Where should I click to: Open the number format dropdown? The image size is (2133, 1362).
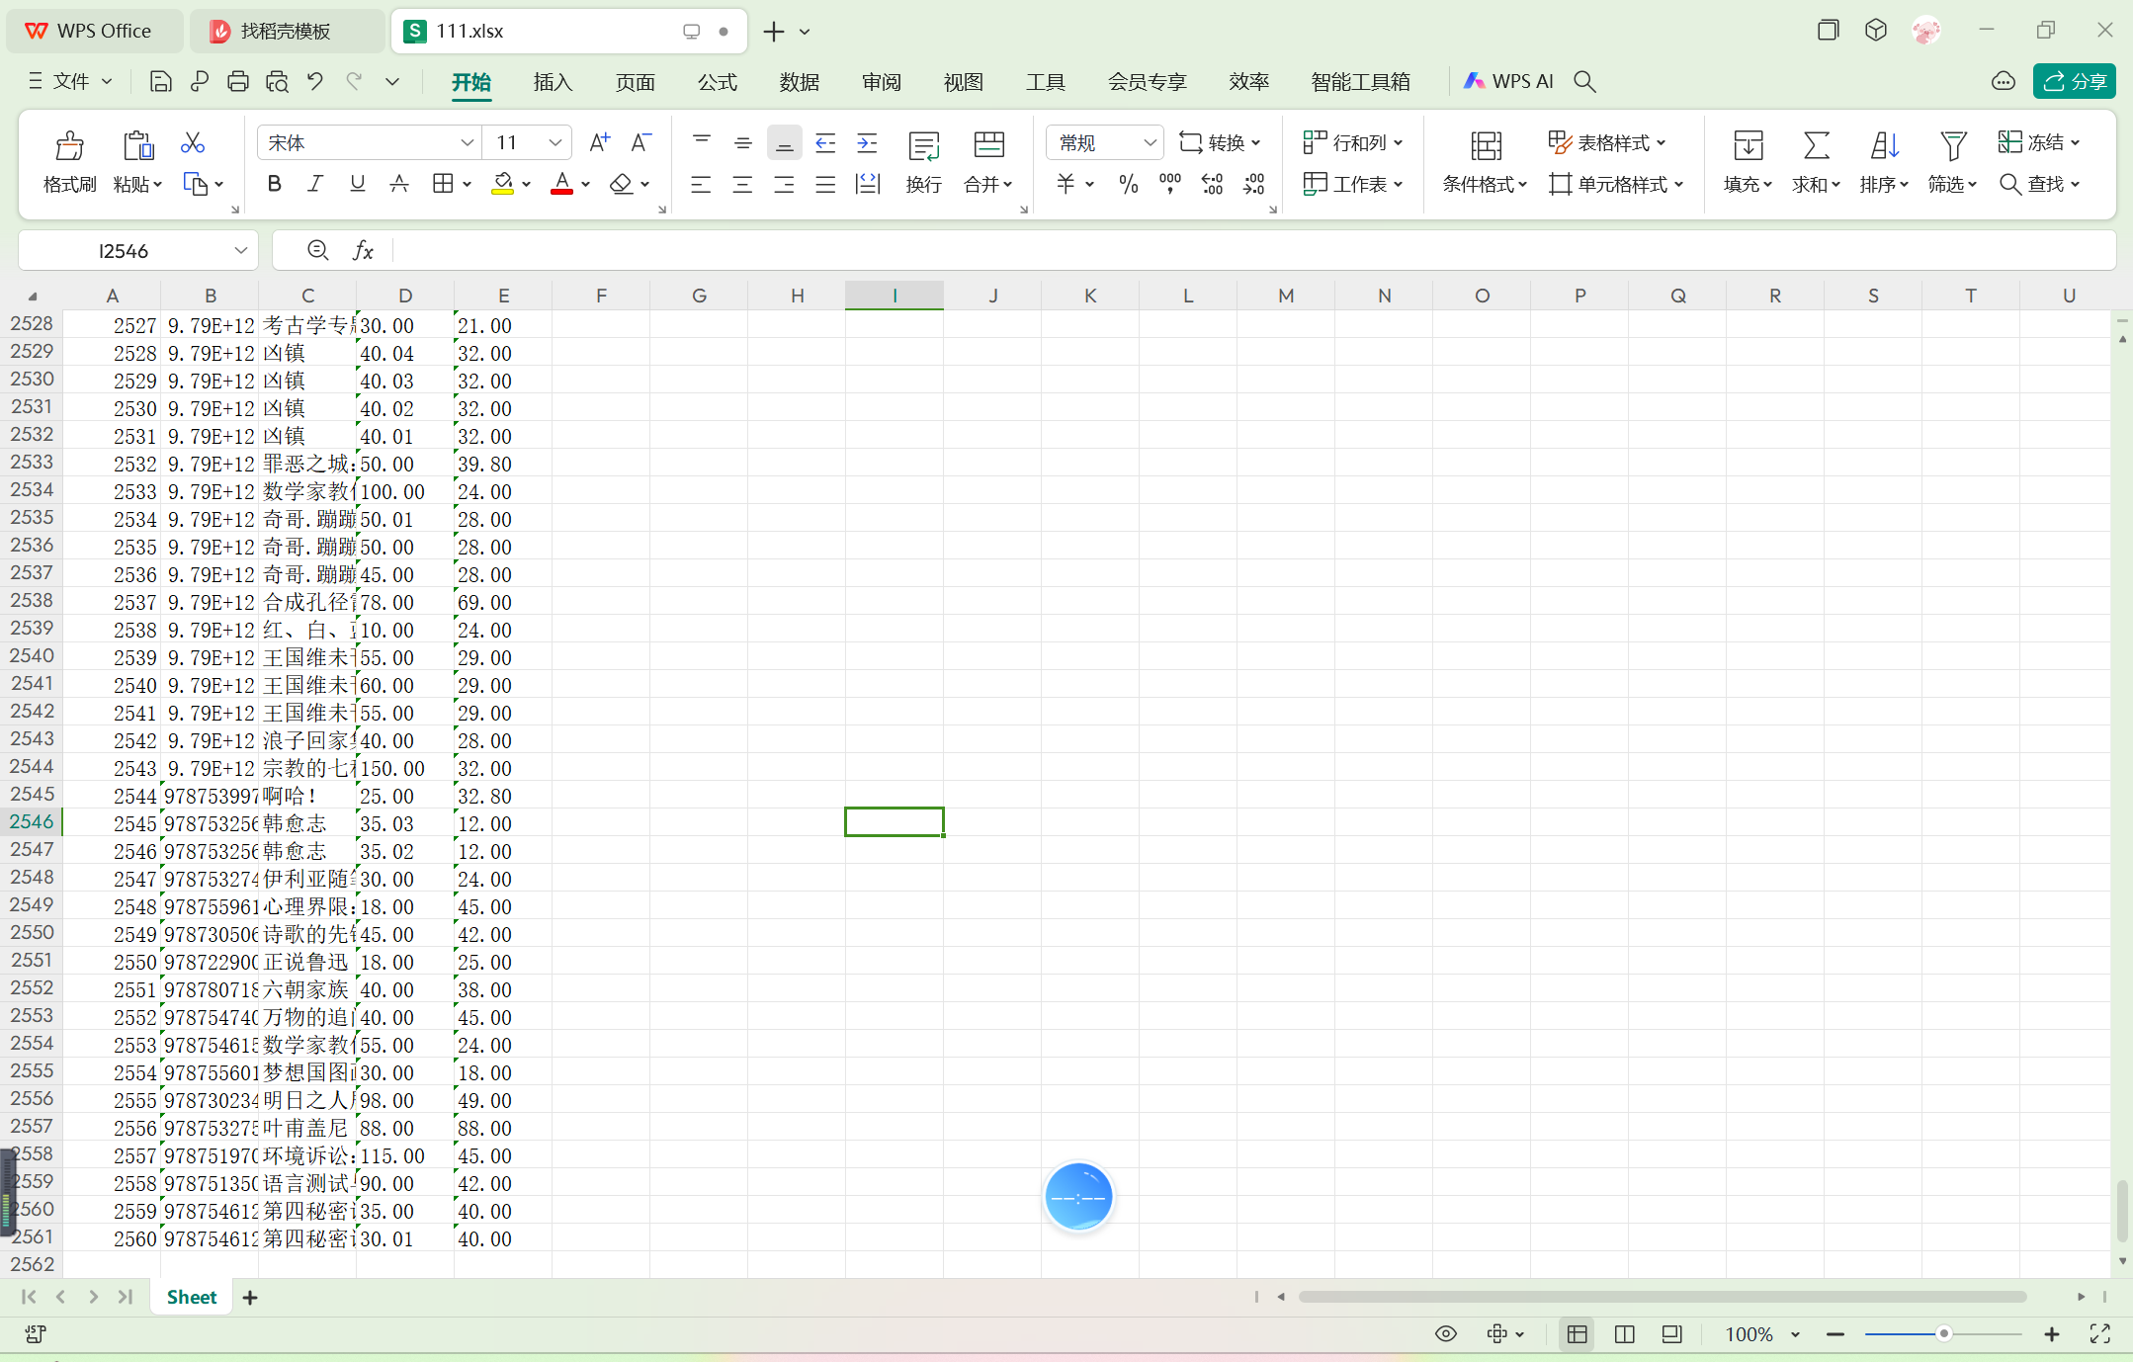tap(1150, 143)
